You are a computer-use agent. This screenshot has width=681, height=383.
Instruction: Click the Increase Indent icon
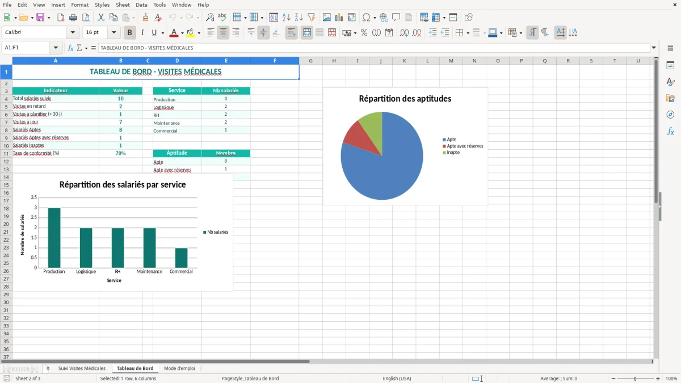(x=432, y=33)
